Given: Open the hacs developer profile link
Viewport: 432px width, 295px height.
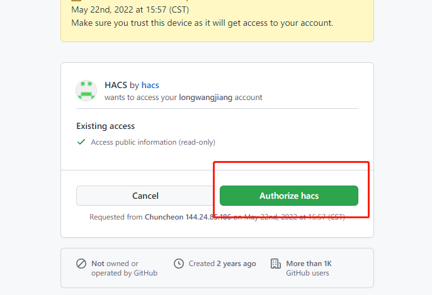Looking at the screenshot, I should pos(150,85).
